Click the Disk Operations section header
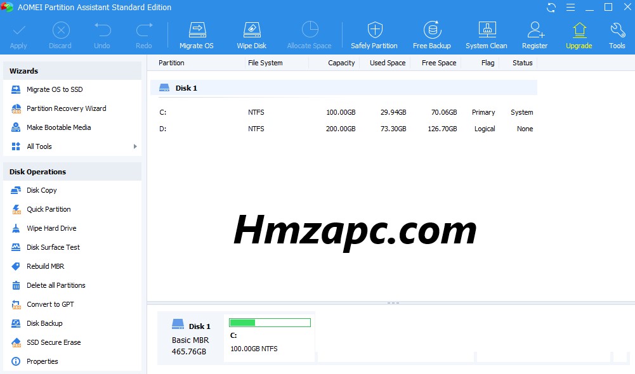The image size is (635, 374). tap(72, 172)
